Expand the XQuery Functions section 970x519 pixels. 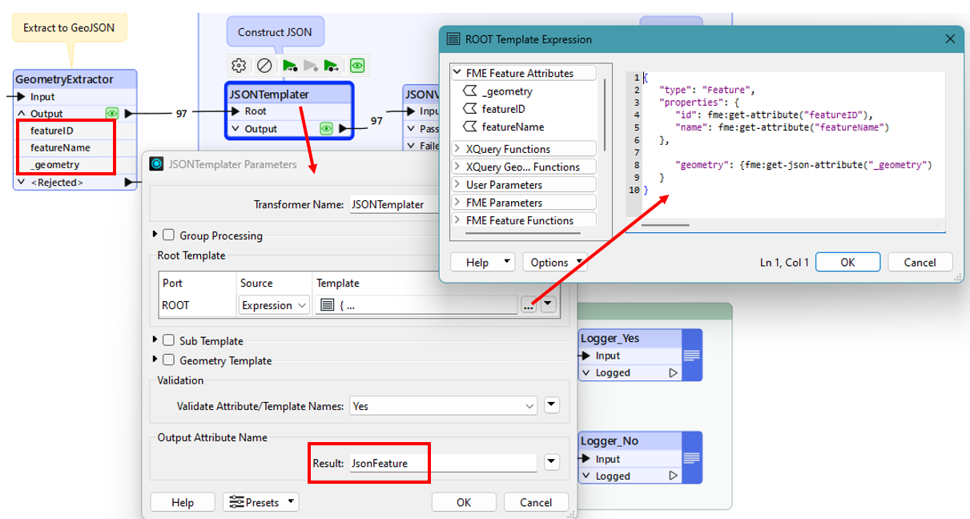coord(457,149)
